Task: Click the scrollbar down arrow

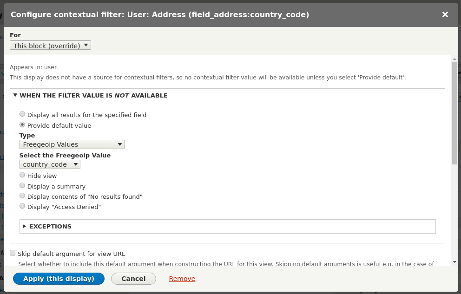Action: [x=454, y=262]
